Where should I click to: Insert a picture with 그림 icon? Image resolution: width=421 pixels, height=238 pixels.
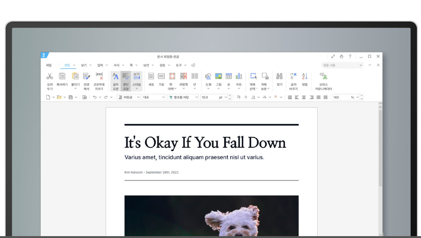pos(218,77)
